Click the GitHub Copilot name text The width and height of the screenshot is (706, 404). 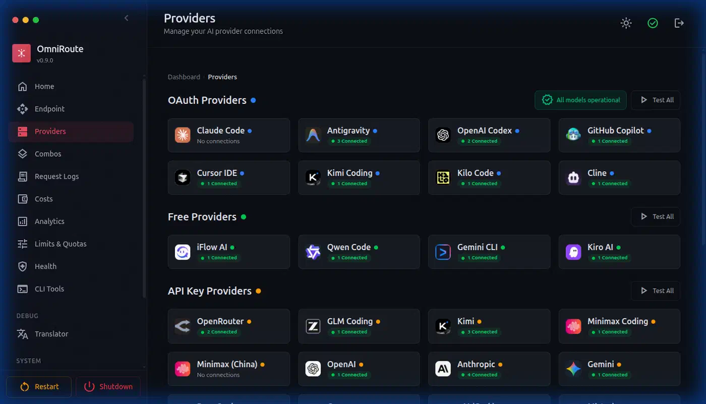click(x=616, y=131)
